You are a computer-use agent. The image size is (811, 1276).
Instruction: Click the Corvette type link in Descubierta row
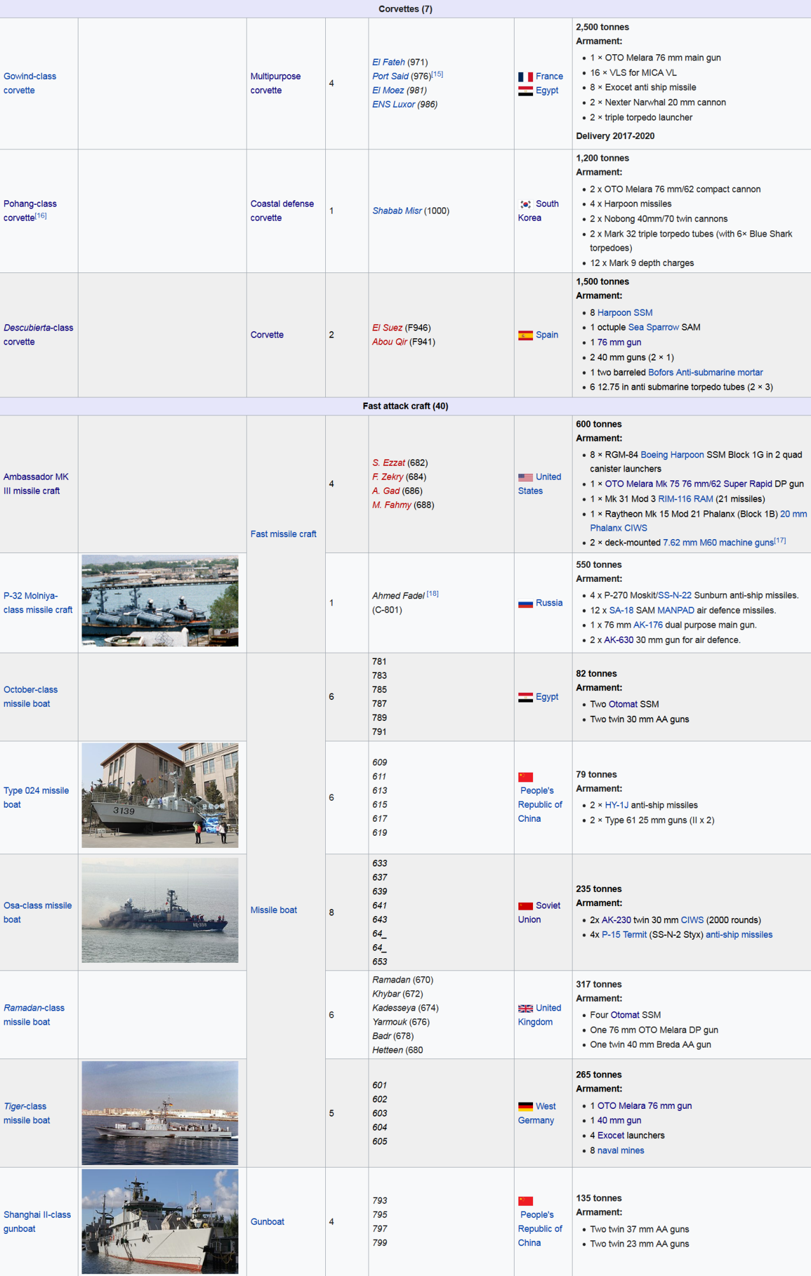click(267, 335)
